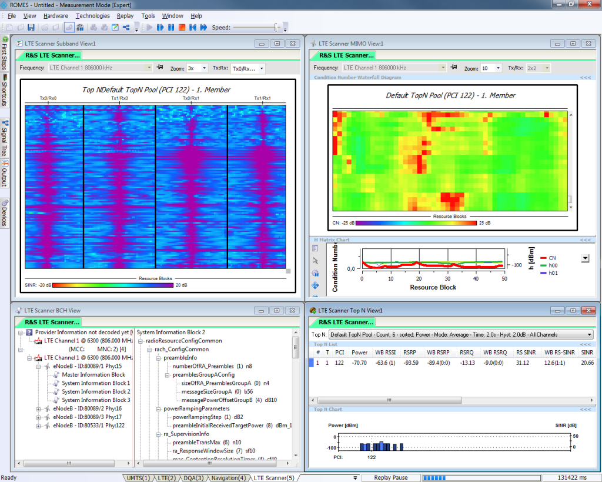Click the fast forward replay icon

pos(203,27)
